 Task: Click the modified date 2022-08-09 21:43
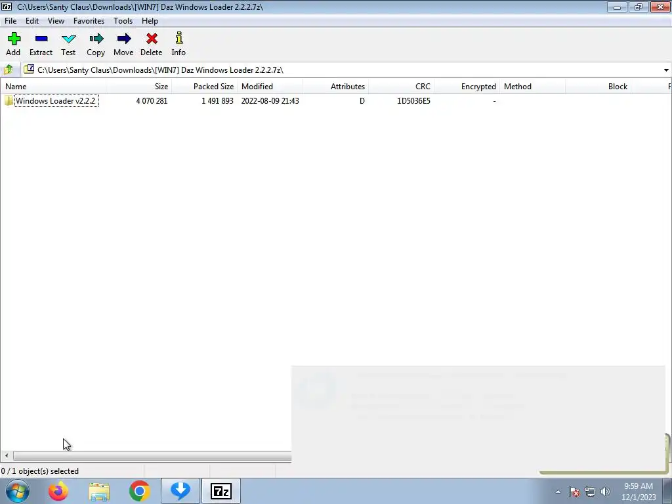point(270,100)
